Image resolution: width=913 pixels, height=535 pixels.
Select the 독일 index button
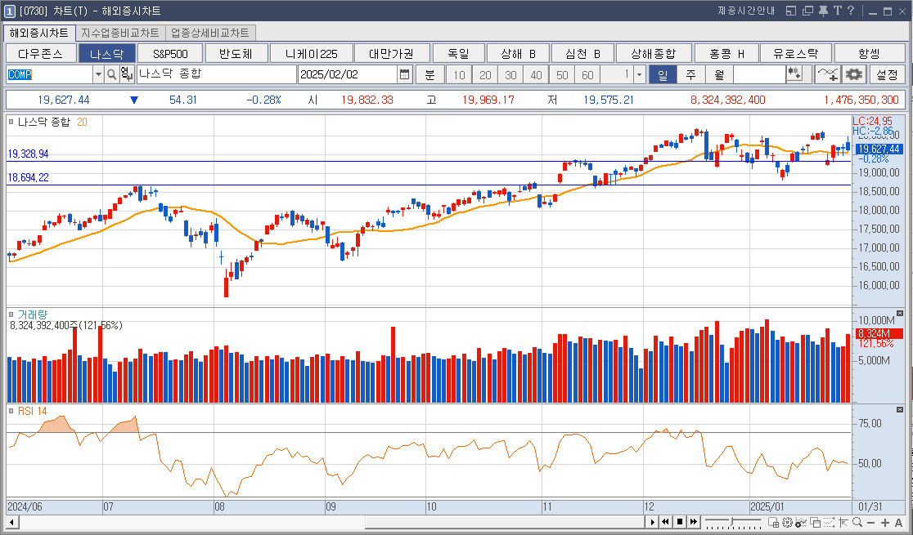click(459, 54)
